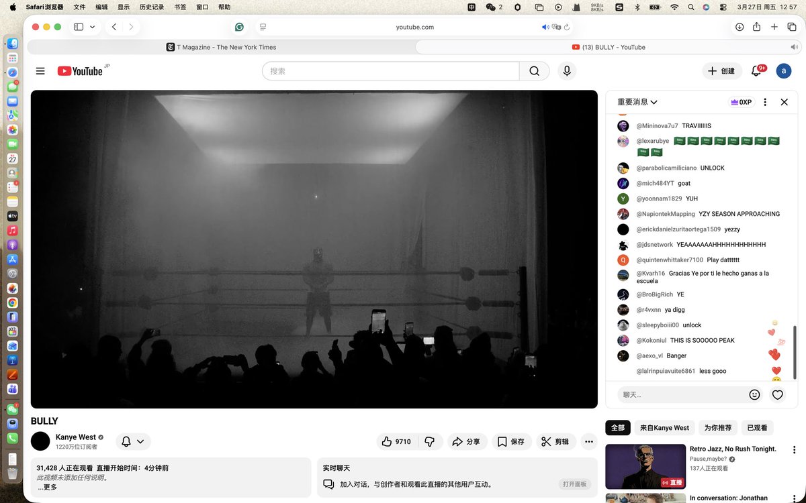Open the YouTube hamburger guide menu
The width and height of the screenshot is (806, 503).
(x=40, y=71)
